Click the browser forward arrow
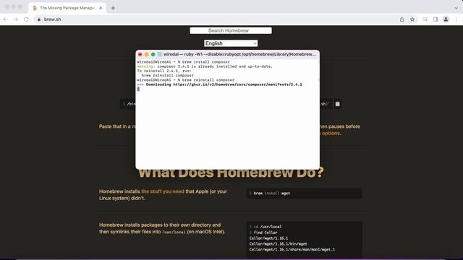Viewport: 463px width, 260px height. [16, 19]
